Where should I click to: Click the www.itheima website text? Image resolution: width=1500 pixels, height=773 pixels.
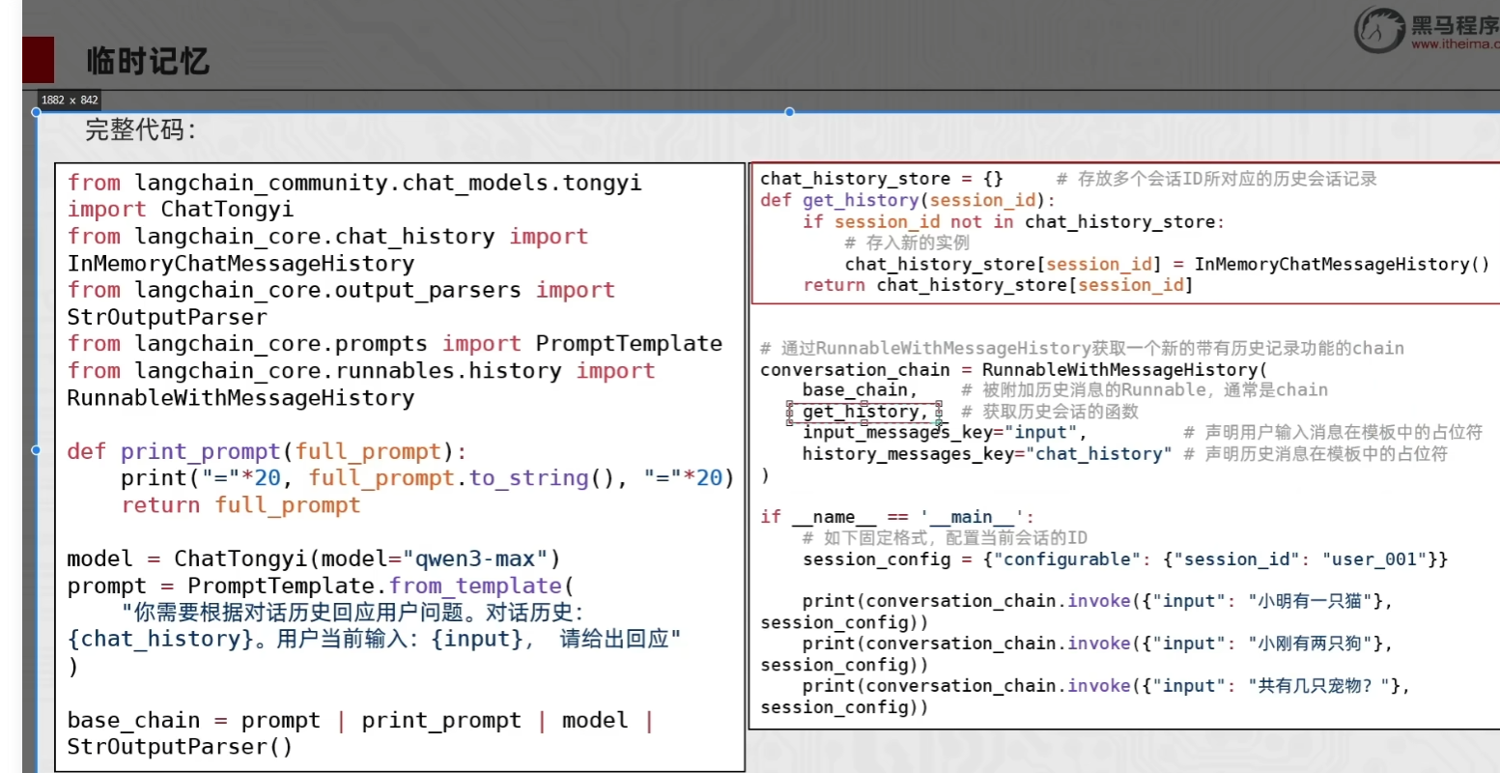click(1455, 44)
